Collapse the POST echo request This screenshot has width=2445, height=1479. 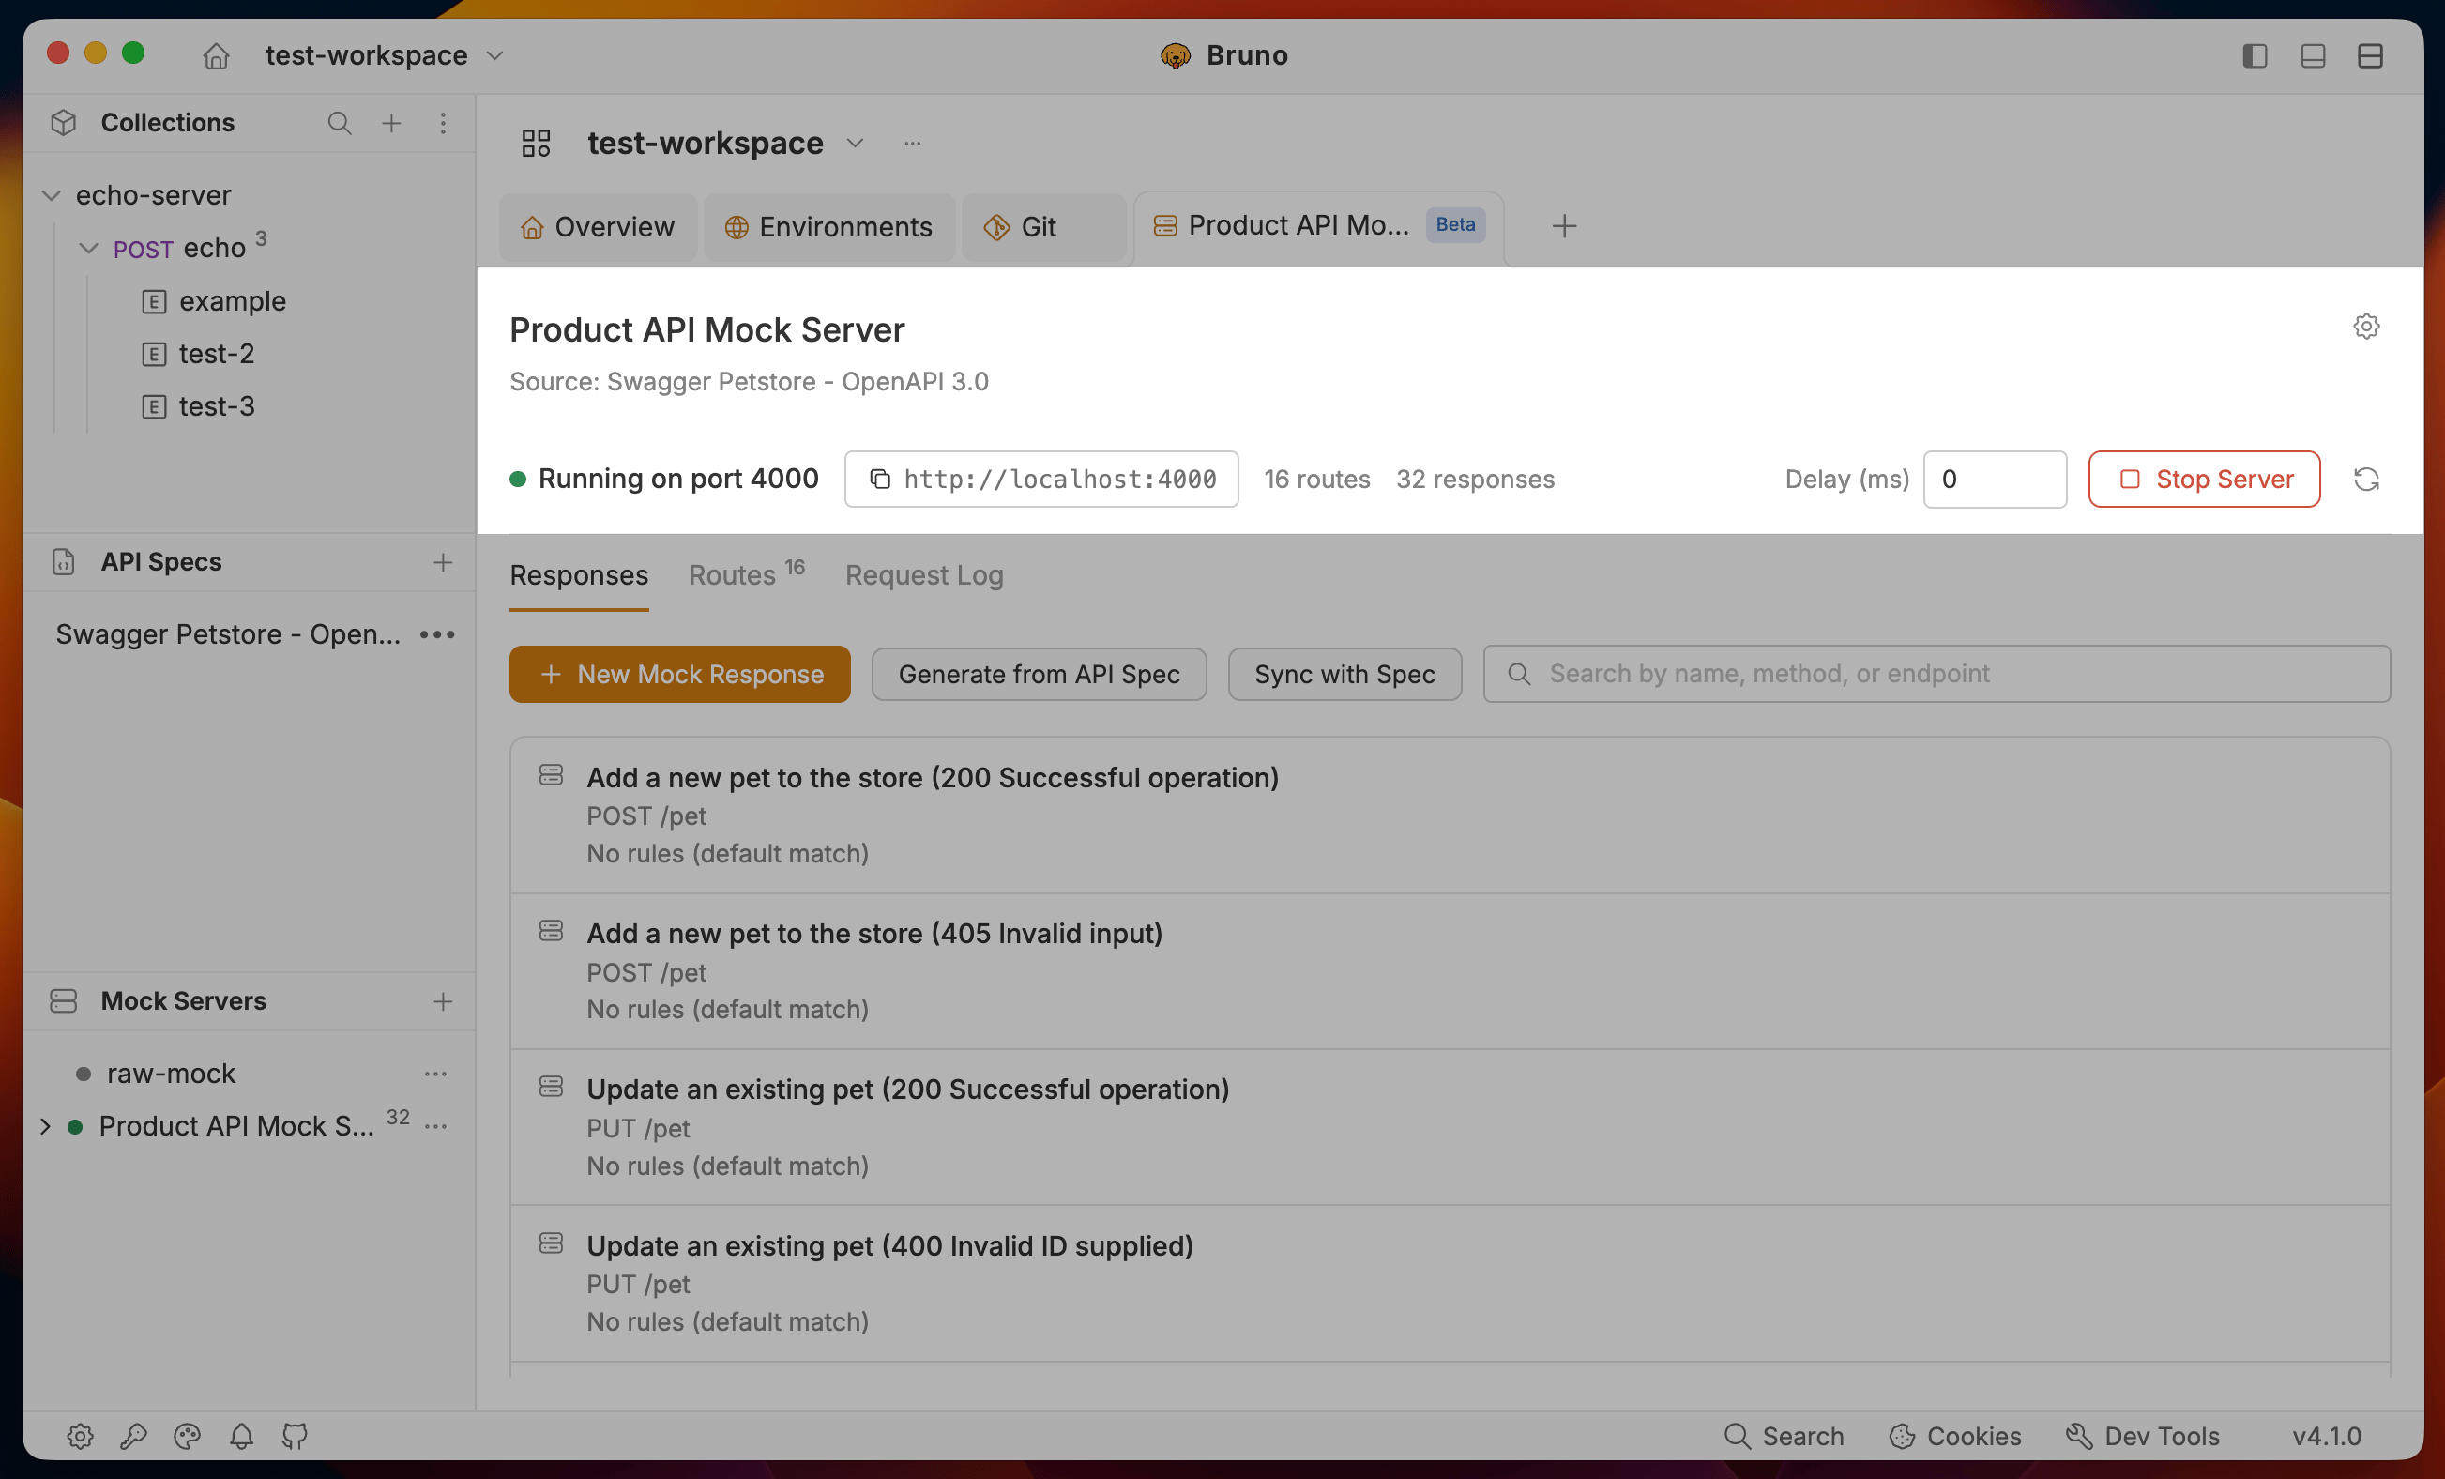(88, 248)
